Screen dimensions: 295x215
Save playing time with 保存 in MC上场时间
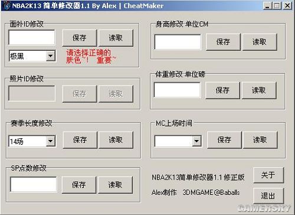click(x=224, y=140)
